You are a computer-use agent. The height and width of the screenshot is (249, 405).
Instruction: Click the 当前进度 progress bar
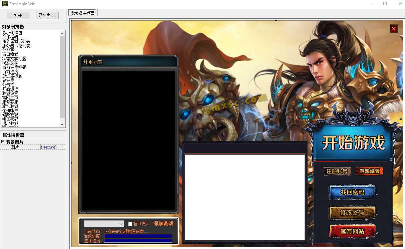(x=138, y=236)
